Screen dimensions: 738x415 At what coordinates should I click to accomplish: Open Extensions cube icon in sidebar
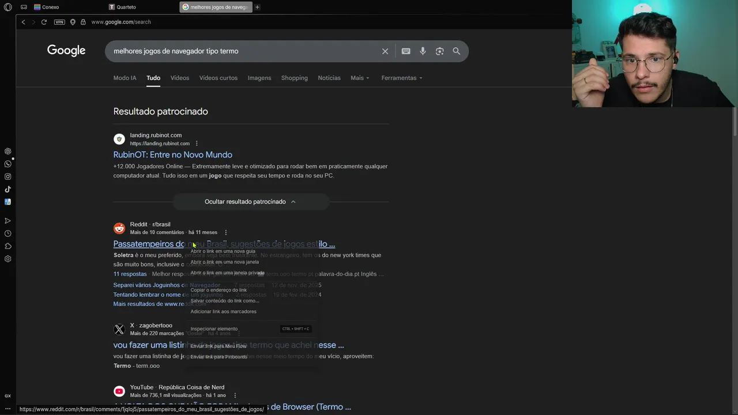(7, 246)
